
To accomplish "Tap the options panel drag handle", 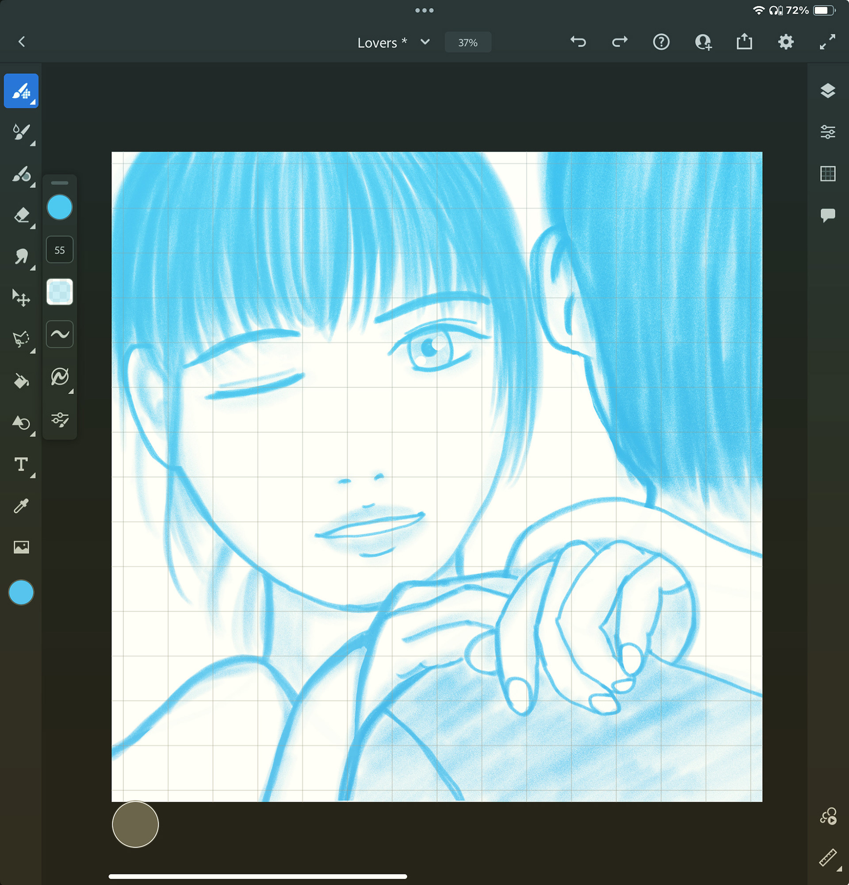I will pyautogui.click(x=60, y=183).
